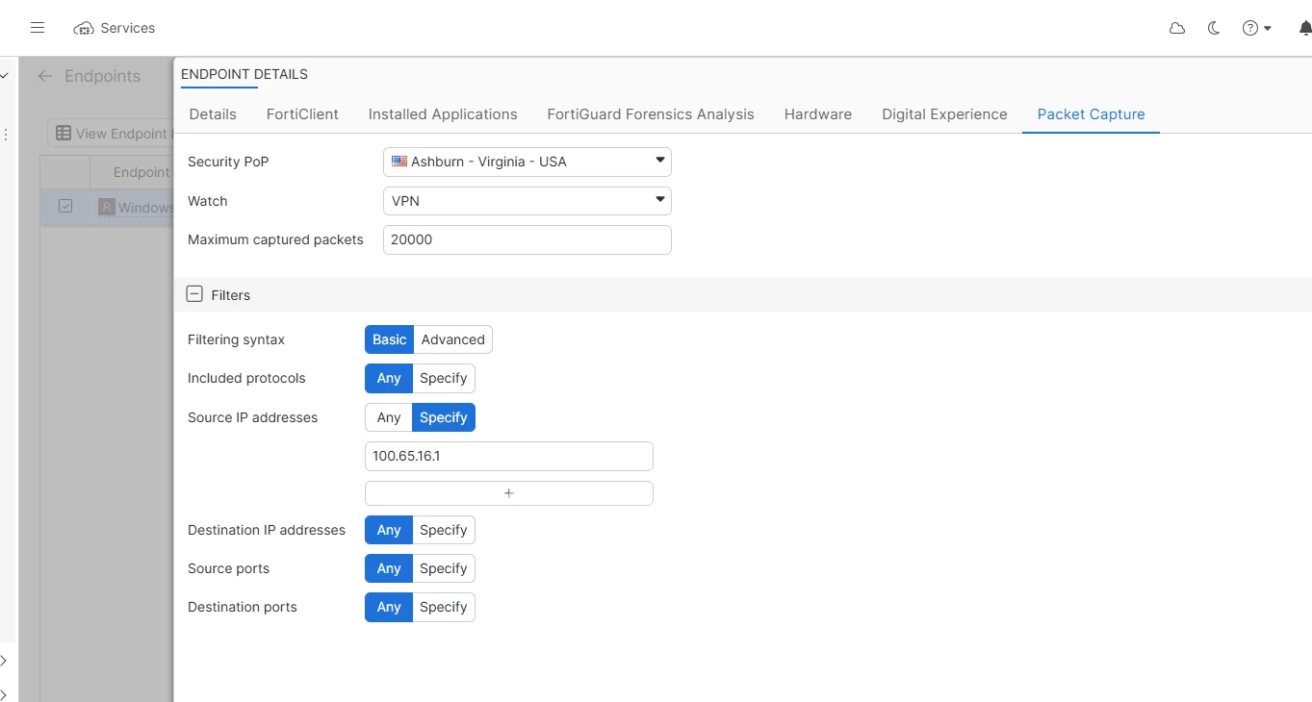Set Destination IP addresses to Specify
The width and height of the screenshot is (1312, 702).
click(x=444, y=530)
